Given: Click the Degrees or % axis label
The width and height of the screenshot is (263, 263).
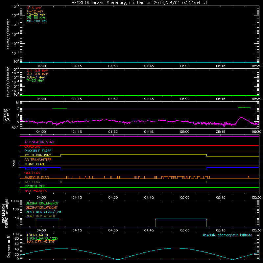Looking at the screenshot, I should click(x=9, y=246).
